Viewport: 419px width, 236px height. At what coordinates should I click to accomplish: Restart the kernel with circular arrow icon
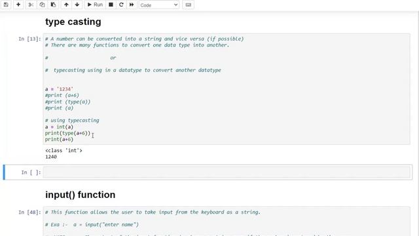click(x=121, y=5)
